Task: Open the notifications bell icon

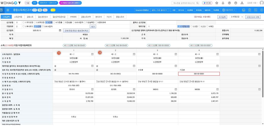Action: click(223, 3)
